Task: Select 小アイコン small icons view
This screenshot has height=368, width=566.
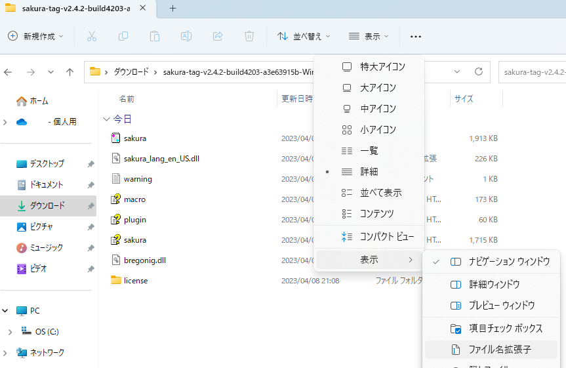Action: click(369, 130)
